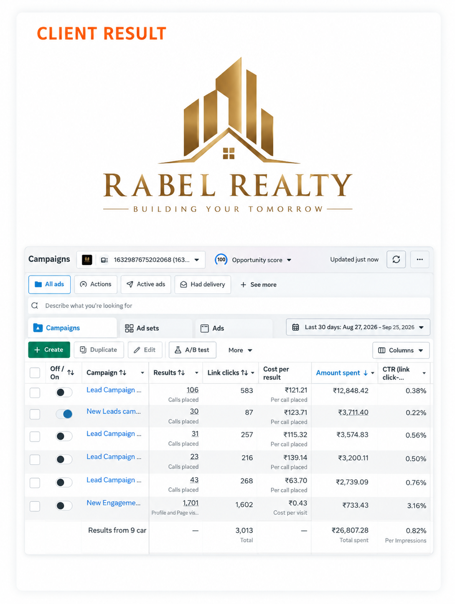Open the More dropdown menu
The image size is (455, 604).
240,350
